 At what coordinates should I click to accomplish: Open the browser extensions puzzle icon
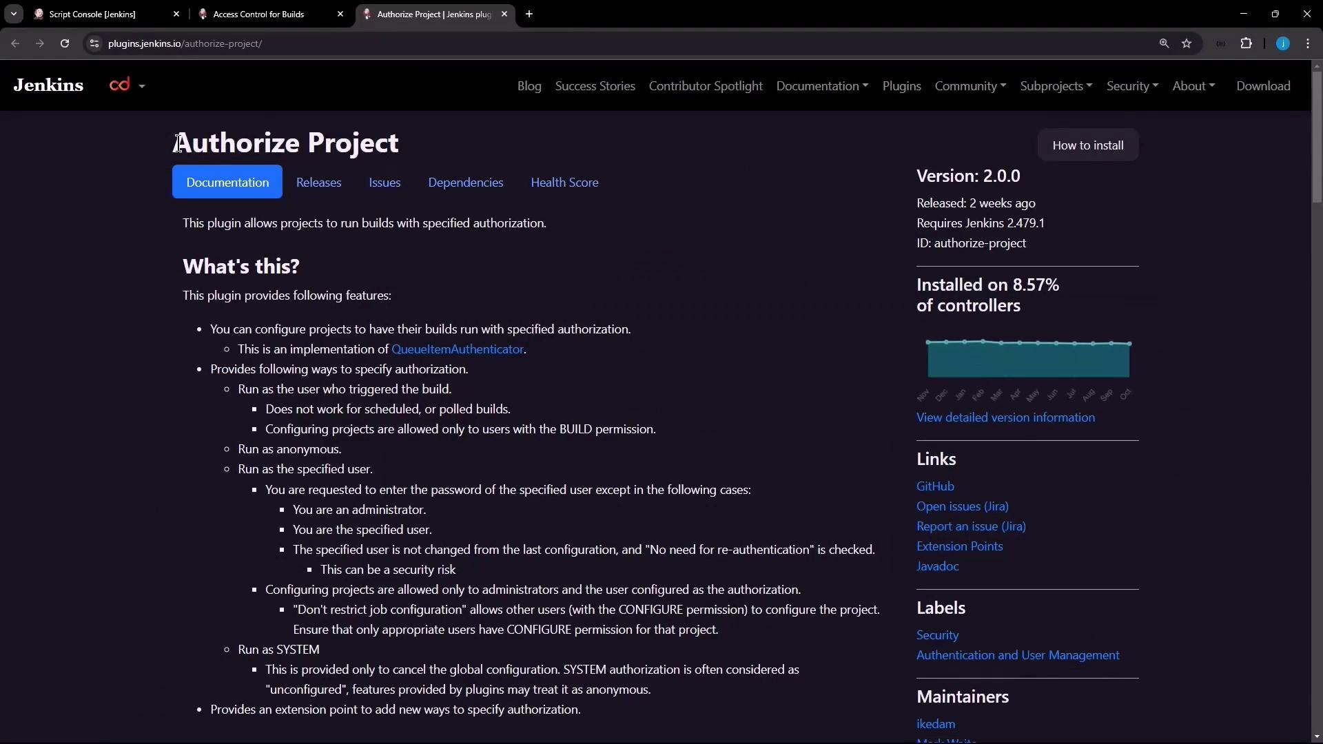coord(1246,43)
